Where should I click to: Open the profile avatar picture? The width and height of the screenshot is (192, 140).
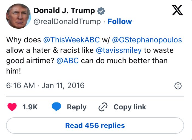click(18, 16)
